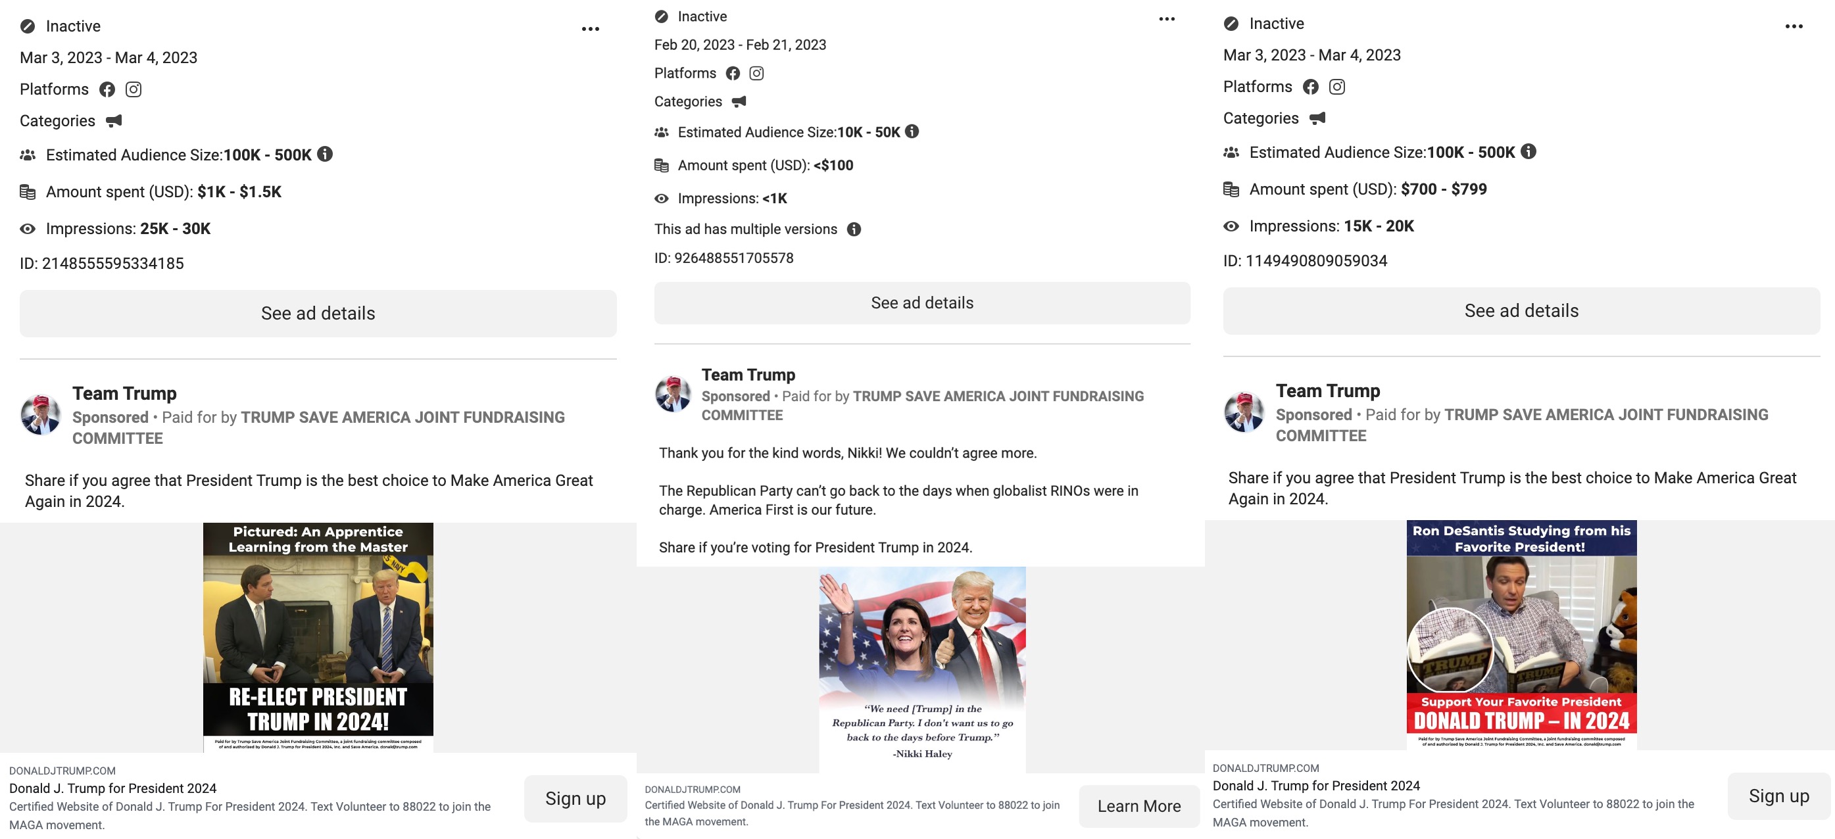
Task: Click the Facebook icon in the first ad
Action: (107, 89)
